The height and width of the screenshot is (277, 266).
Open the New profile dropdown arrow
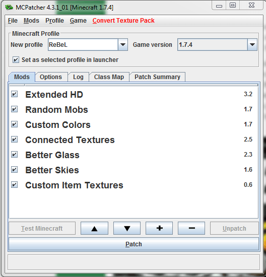point(123,45)
